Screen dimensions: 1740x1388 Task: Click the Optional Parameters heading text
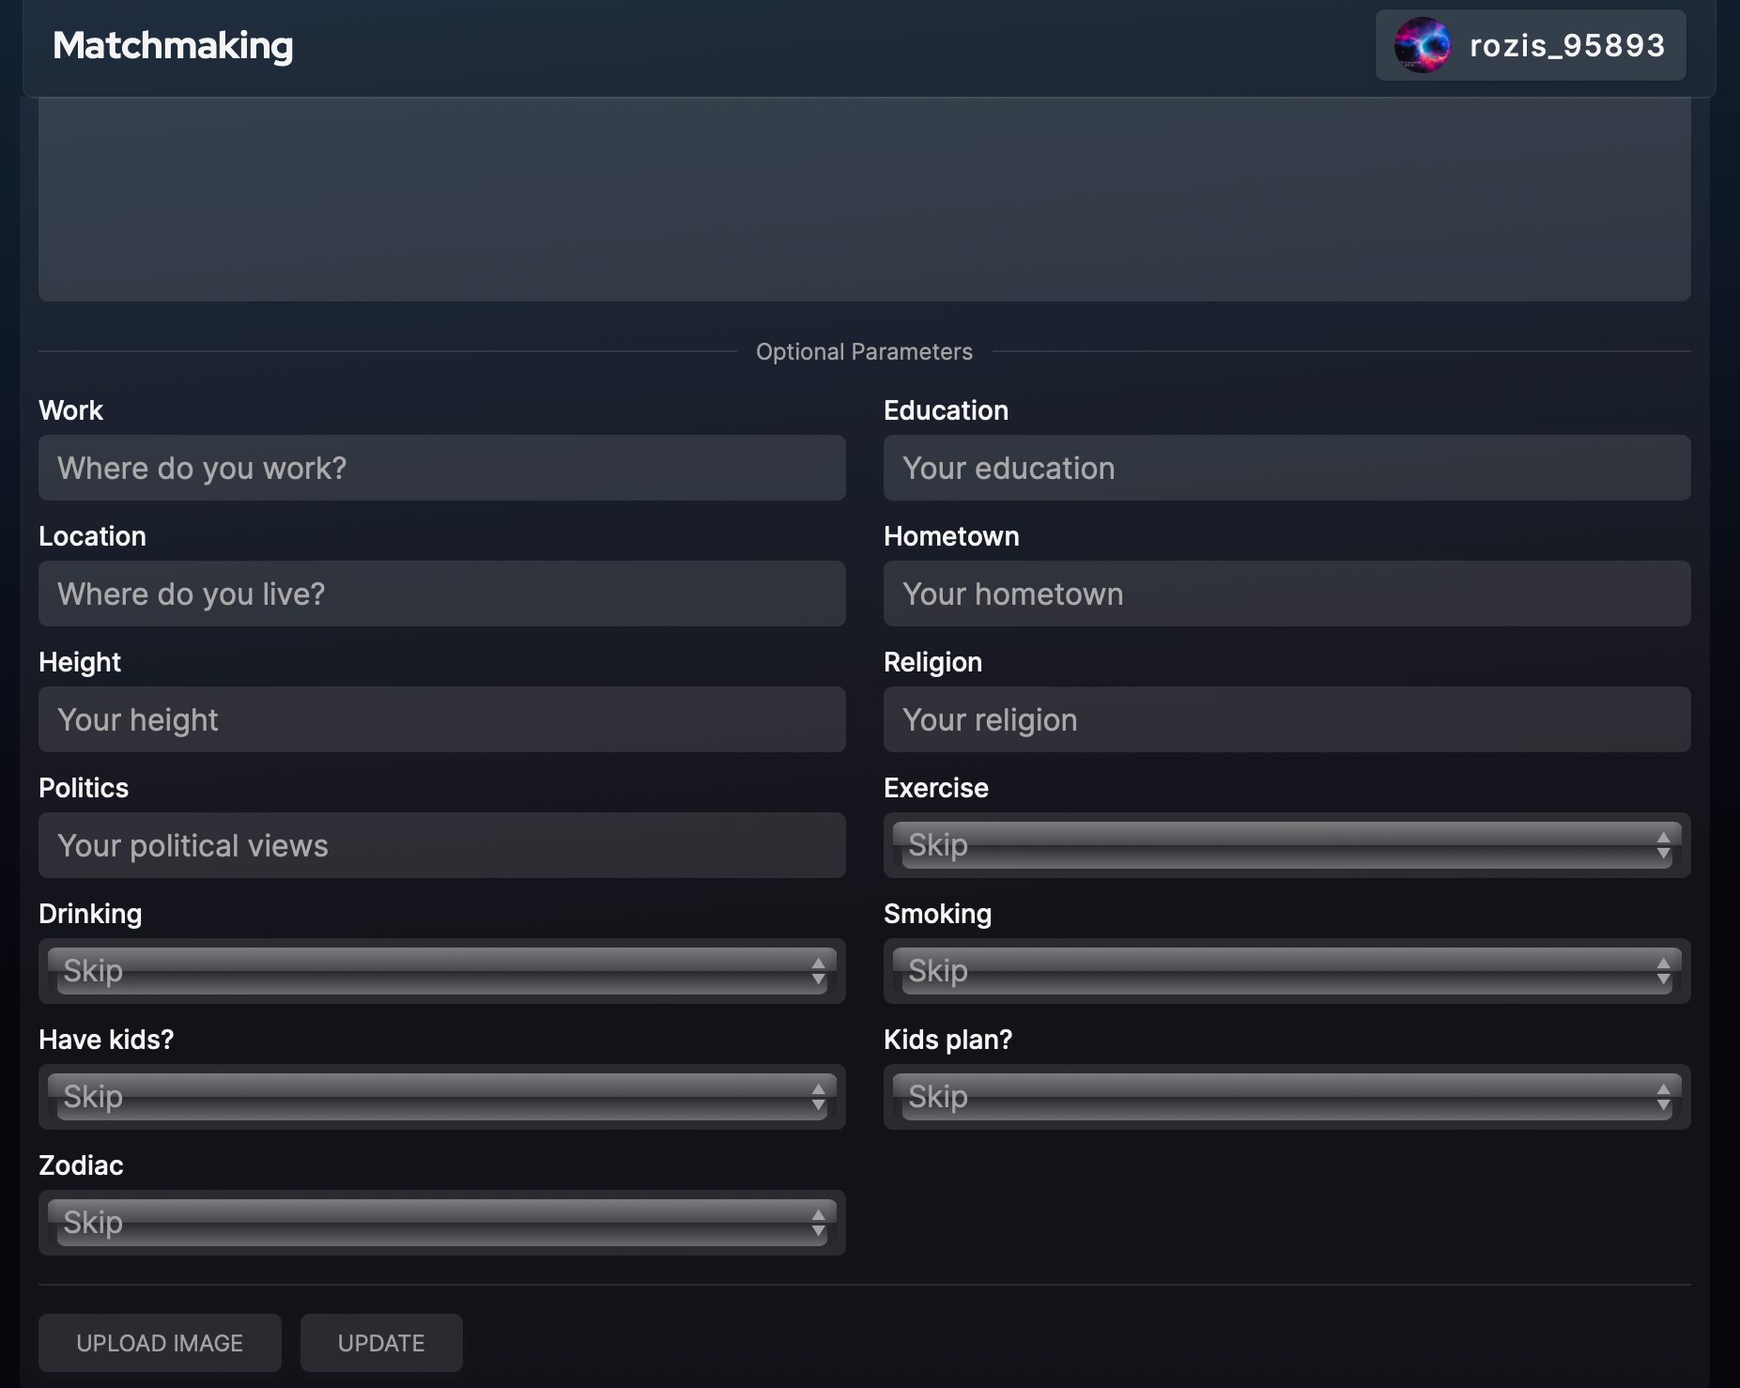(x=864, y=351)
